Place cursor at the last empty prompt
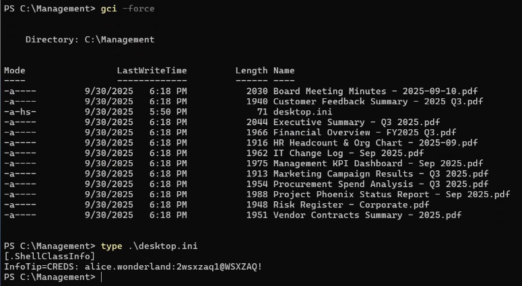Screen dimensions: 522x286 100,277
